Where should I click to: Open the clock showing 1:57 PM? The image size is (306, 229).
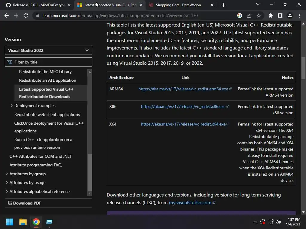click(293, 222)
